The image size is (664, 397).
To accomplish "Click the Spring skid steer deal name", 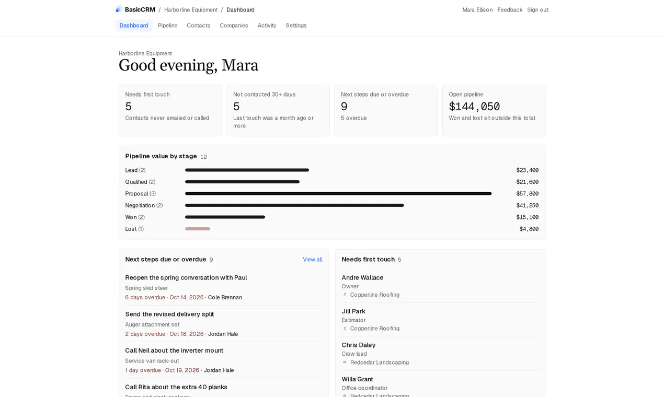I will click(146, 288).
